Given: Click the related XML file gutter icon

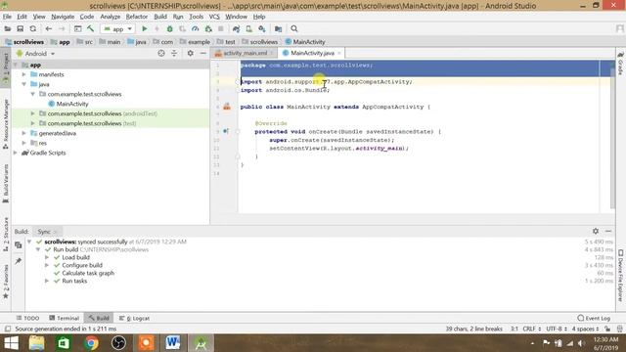Looking at the screenshot, I should coord(227,107).
